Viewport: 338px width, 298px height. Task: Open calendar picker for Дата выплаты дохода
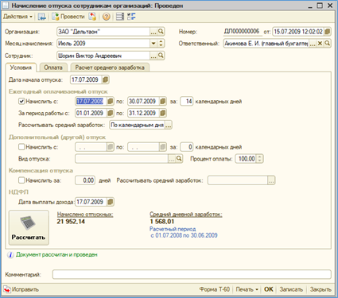[111, 202]
